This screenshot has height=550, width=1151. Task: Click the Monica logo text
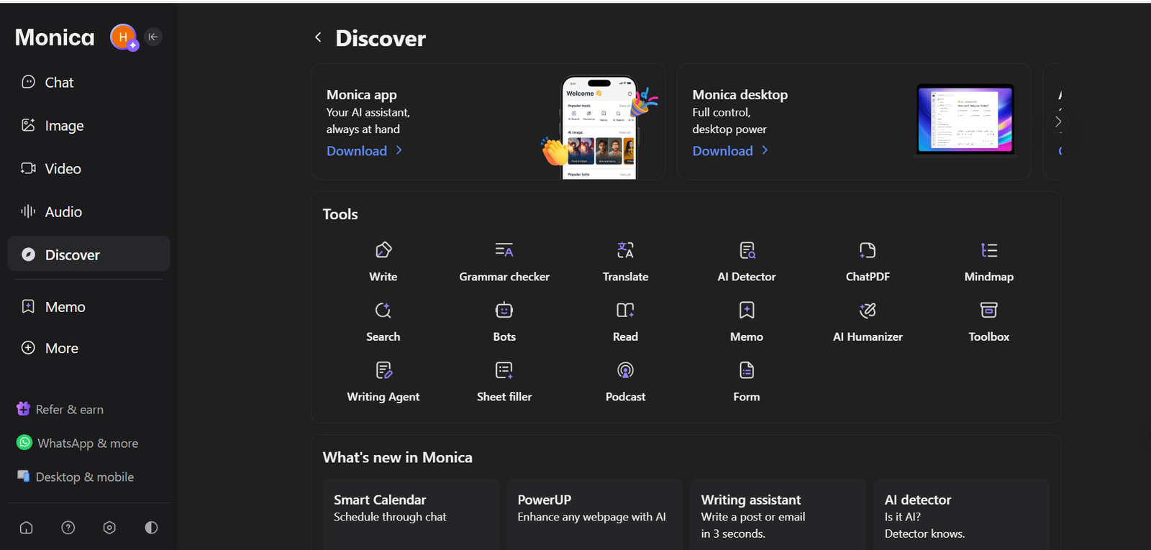[x=55, y=37]
